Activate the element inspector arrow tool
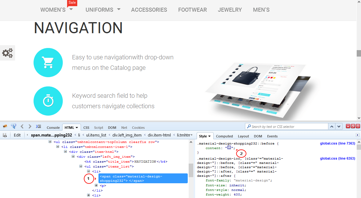 point(13,126)
